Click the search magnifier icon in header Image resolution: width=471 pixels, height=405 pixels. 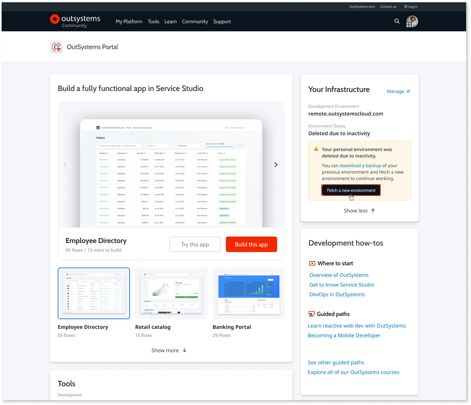coord(397,21)
